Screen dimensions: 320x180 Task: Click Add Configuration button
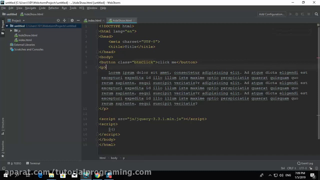click(x=271, y=14)
